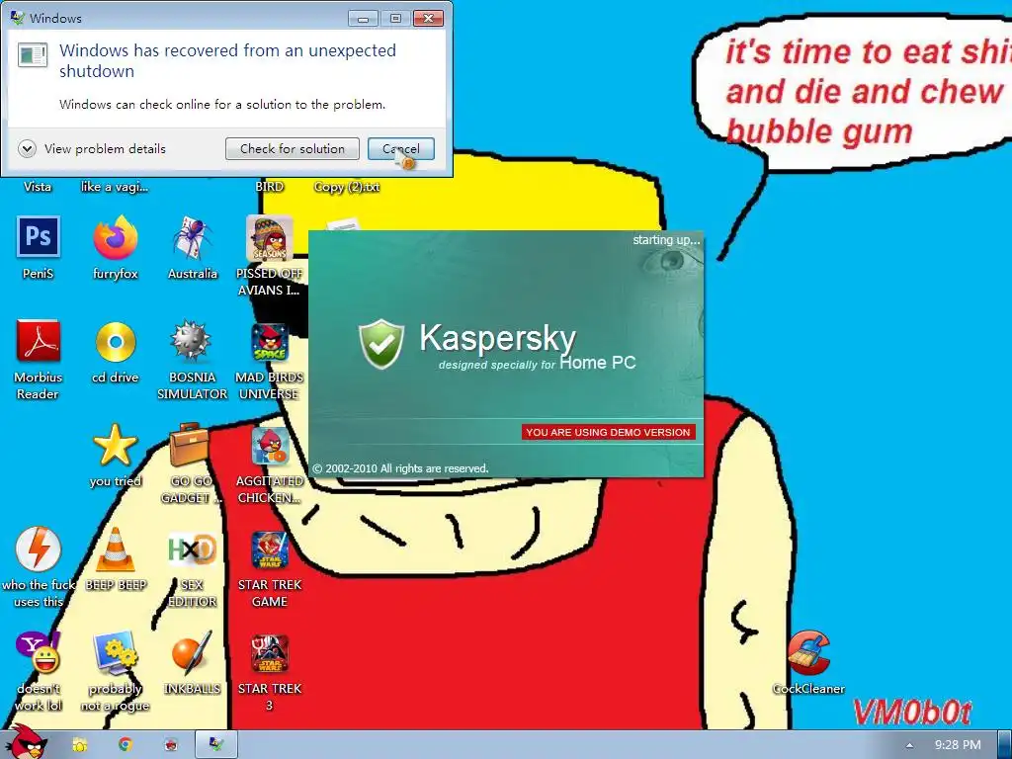Open PISSED OFF AVIANS Seasons icon
Image resolution: width=1012 pixels, height=759 pixels.
click(x=269, y=238)
